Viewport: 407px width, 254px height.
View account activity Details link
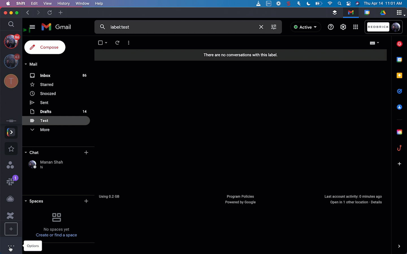(376, 202)
